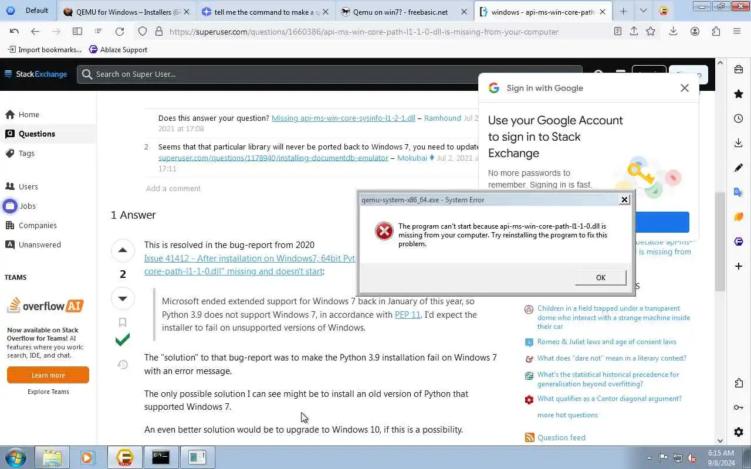Open downloads from the toolbar
751x469 pixels.
coord(673,32)
